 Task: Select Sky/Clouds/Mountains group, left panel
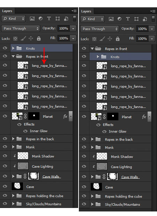pos(41,204)
